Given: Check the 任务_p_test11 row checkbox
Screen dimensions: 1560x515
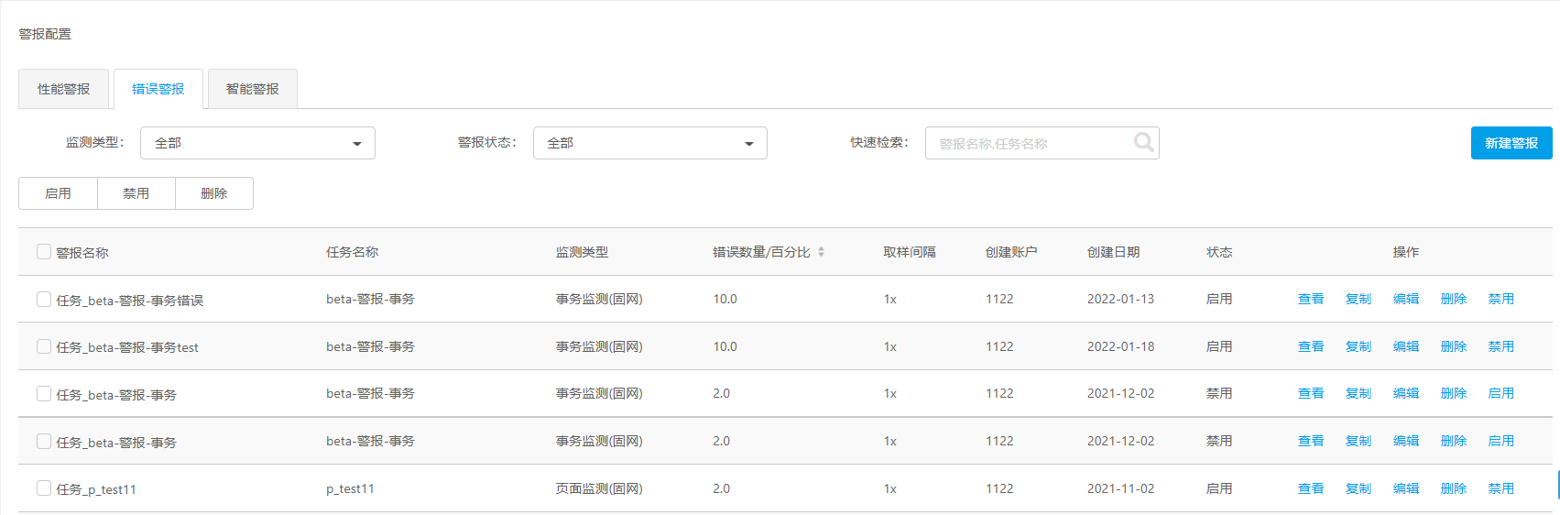Looking at the screenshot, I should click(44, 488).
